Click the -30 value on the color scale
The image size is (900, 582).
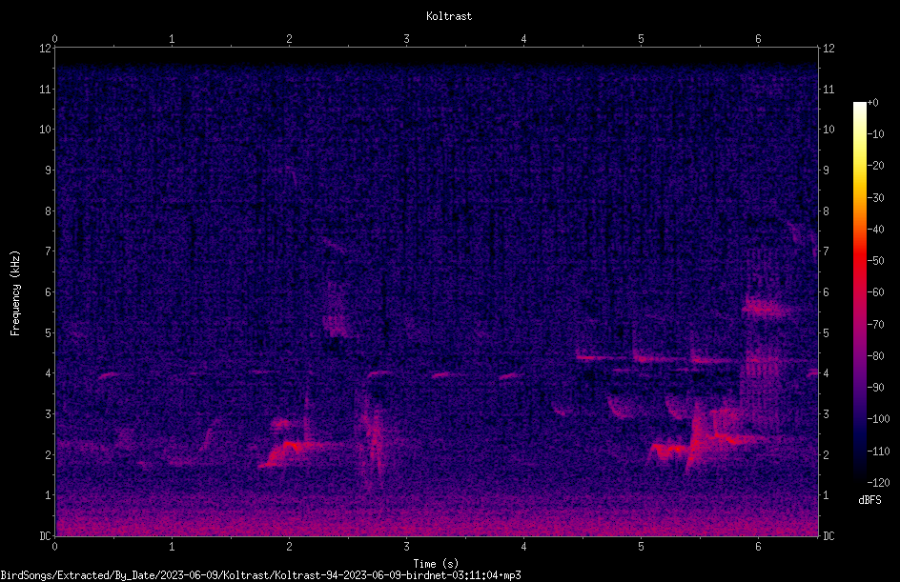tap(876, 198)
